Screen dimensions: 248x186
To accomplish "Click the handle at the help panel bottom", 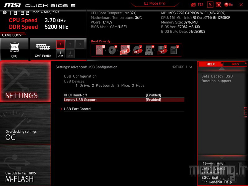I will 222,158.
